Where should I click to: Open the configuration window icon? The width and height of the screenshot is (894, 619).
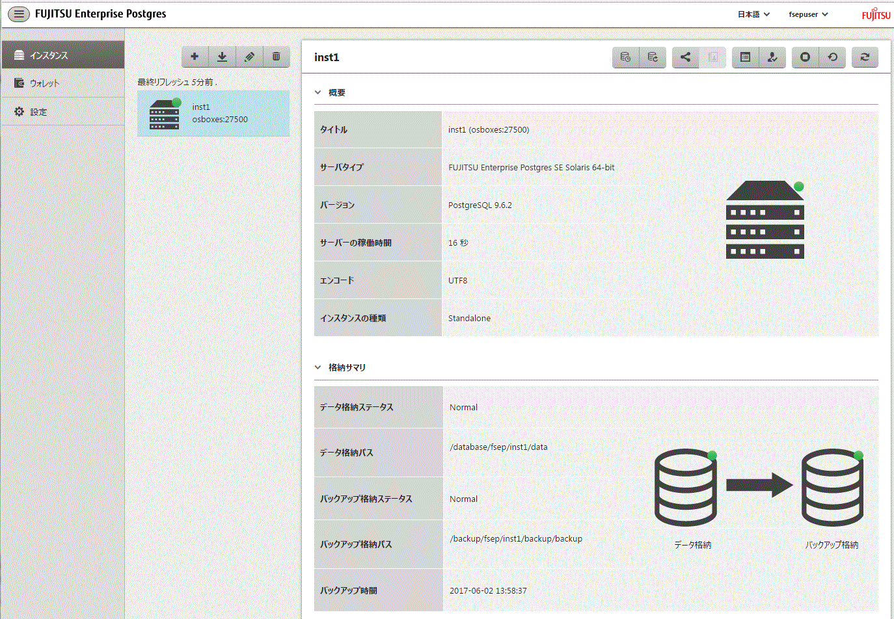pyautogui.click(x=746, y=57)
